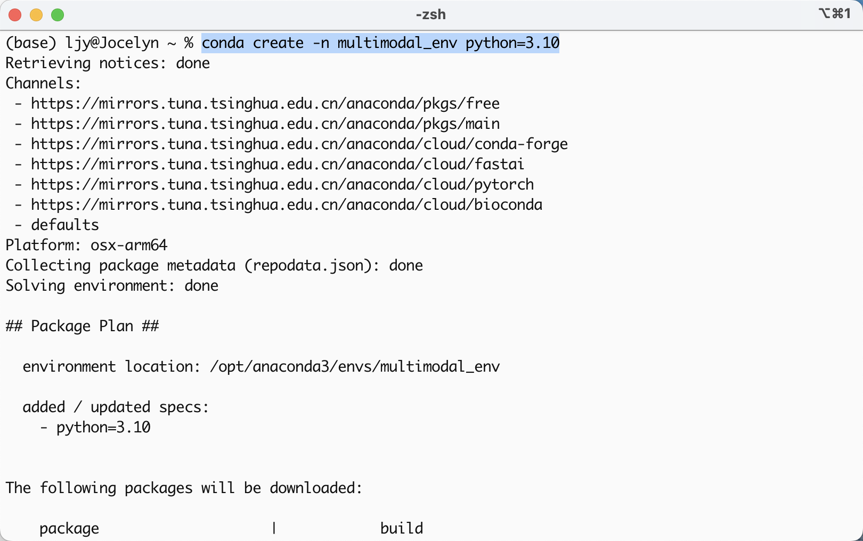Viewport: 863px width, 541px height.
Task: Click the 'Collecting package metadata (repodata.json): done' line
Action: pyautogui.click(x=214, y=265)
